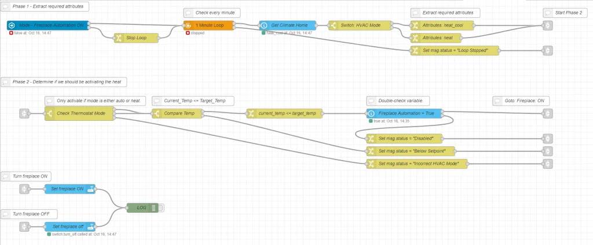
Task: Select the Mode - Fireplace Automation ON node
Action: point(48,25)
